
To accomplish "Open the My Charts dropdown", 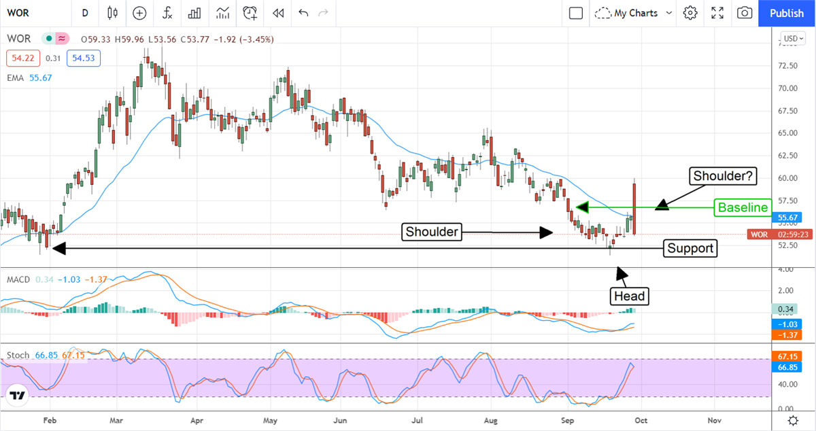I will (632, 12).
